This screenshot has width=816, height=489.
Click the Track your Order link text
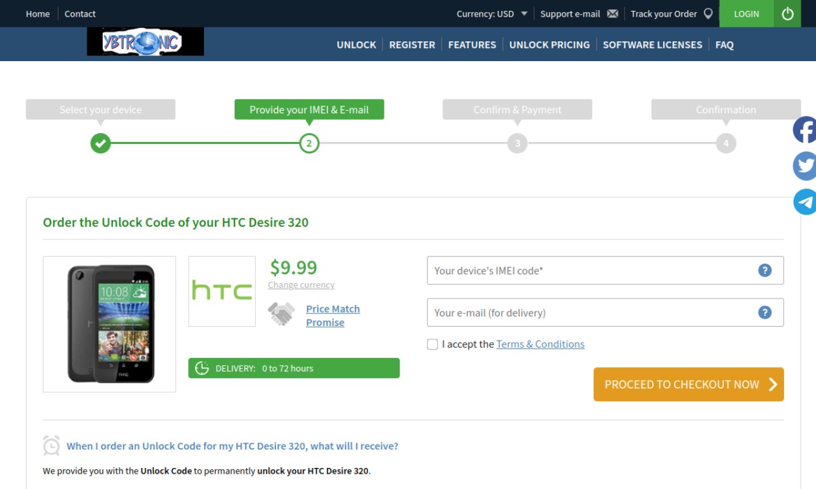tap(664, 13)
